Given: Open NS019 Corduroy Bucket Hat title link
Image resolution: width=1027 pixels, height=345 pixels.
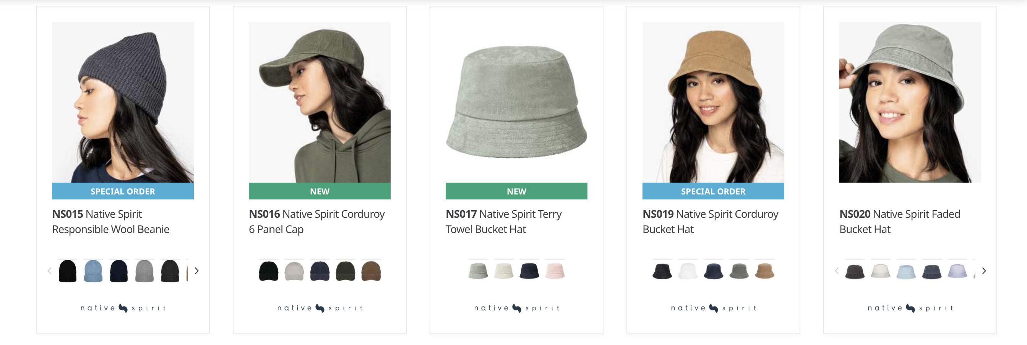Looking at the screenshot, I should coord(710,222).
